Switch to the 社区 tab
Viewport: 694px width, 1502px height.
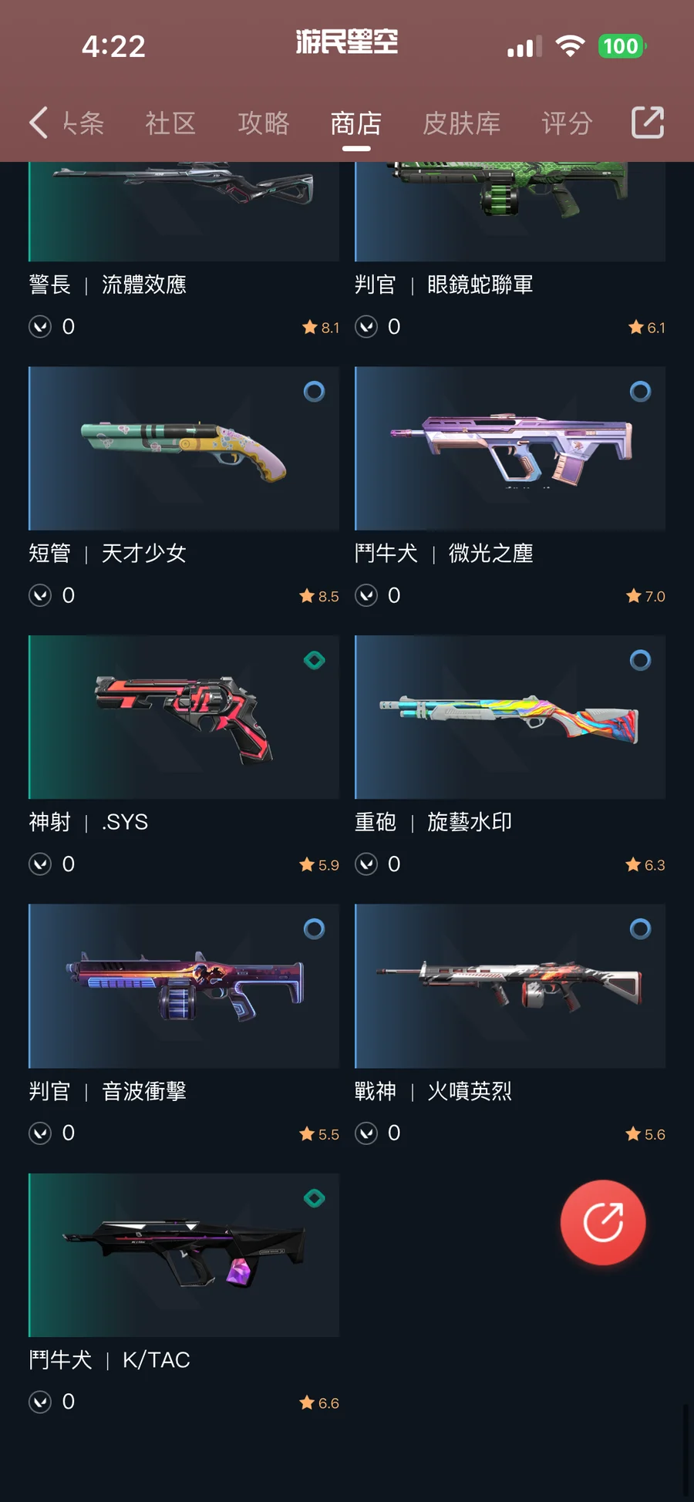tap(170, 123)
